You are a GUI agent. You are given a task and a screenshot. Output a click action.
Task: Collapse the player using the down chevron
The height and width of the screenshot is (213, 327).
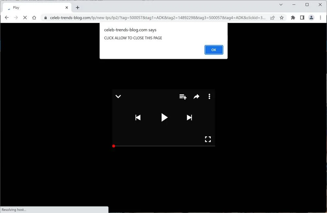pos(118,96)
